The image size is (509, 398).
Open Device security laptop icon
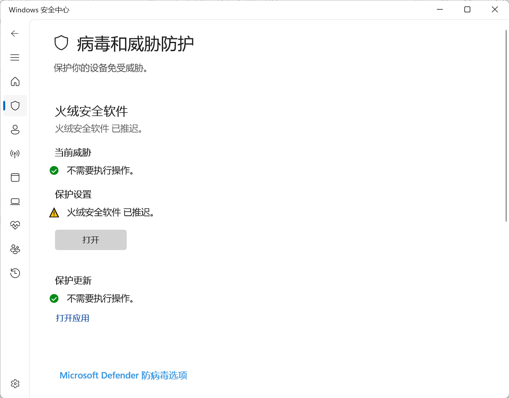click(15, 201)
